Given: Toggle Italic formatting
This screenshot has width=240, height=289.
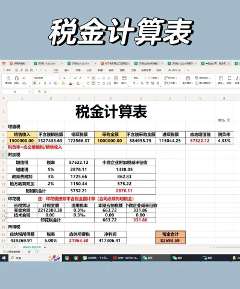Looking at the screenshot, I should (40, 83).
